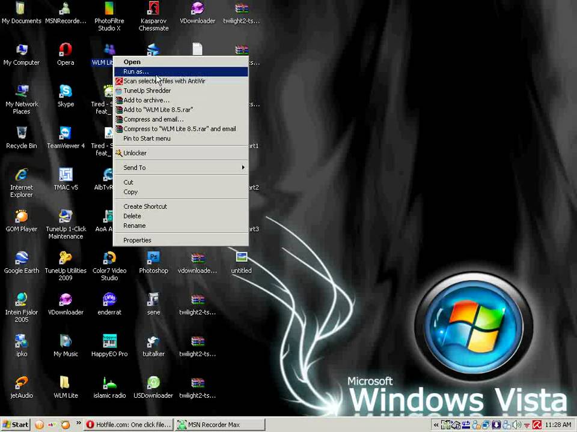Select Add to archive... menu item
The height and width of the screenshot is (432, 577).
181,100
